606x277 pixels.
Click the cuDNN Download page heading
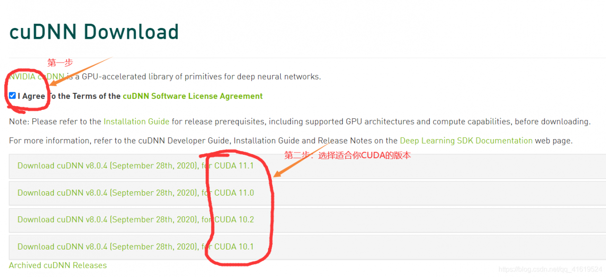(94, 32)
